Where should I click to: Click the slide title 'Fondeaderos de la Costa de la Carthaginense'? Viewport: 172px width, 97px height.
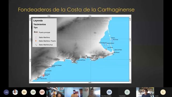tap(76, 10)
